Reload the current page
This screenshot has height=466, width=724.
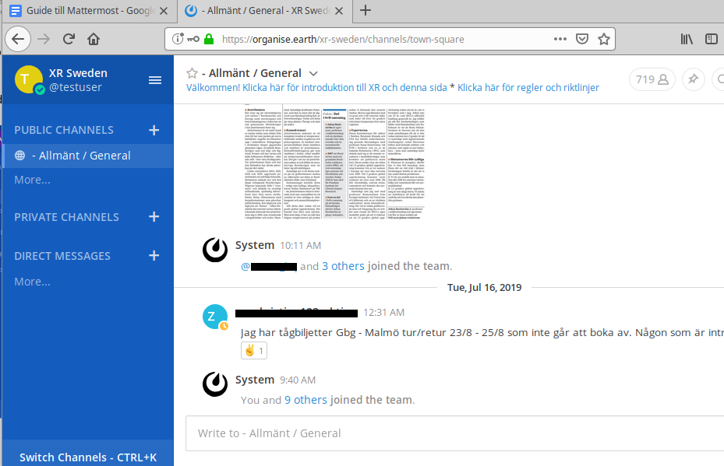69,39
